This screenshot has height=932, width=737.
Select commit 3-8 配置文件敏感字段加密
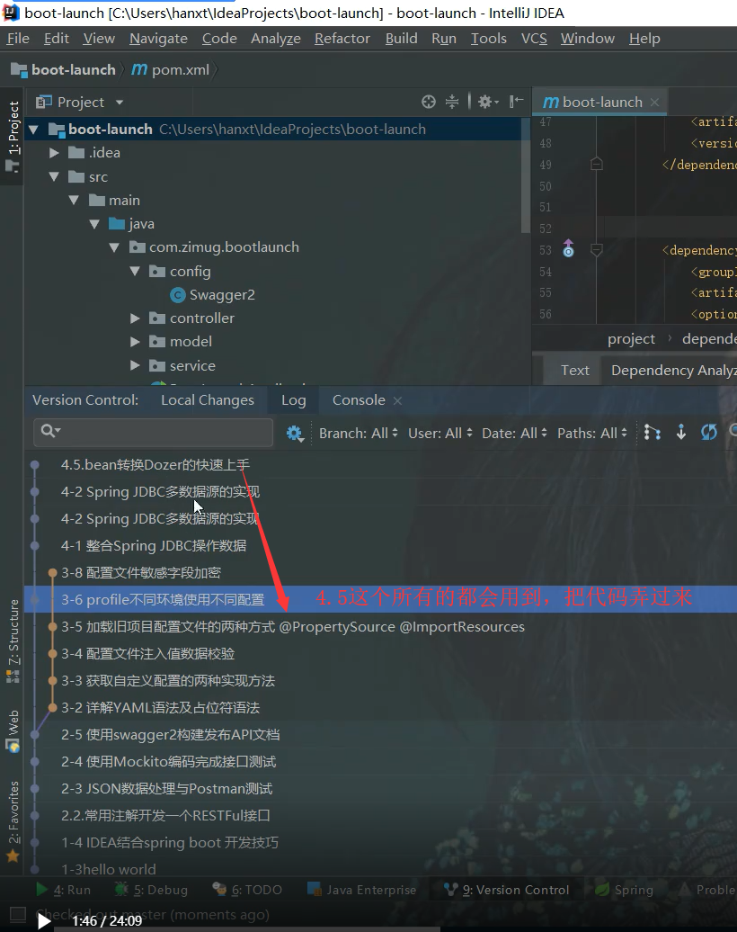(141, 573)
